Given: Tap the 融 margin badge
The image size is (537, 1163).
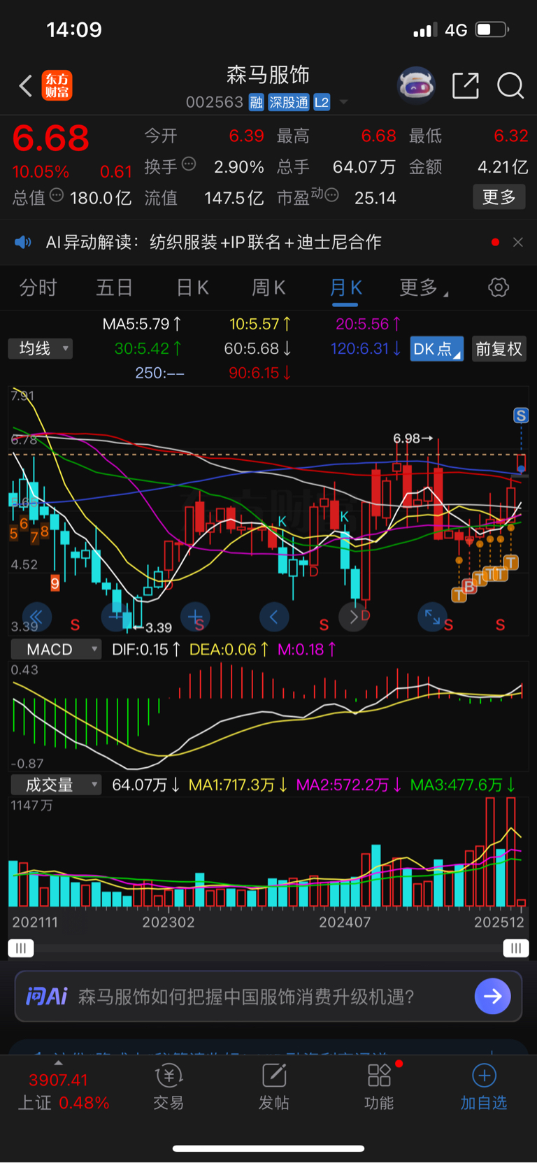Looking at the screenshot, I should (x=257, y=102).
